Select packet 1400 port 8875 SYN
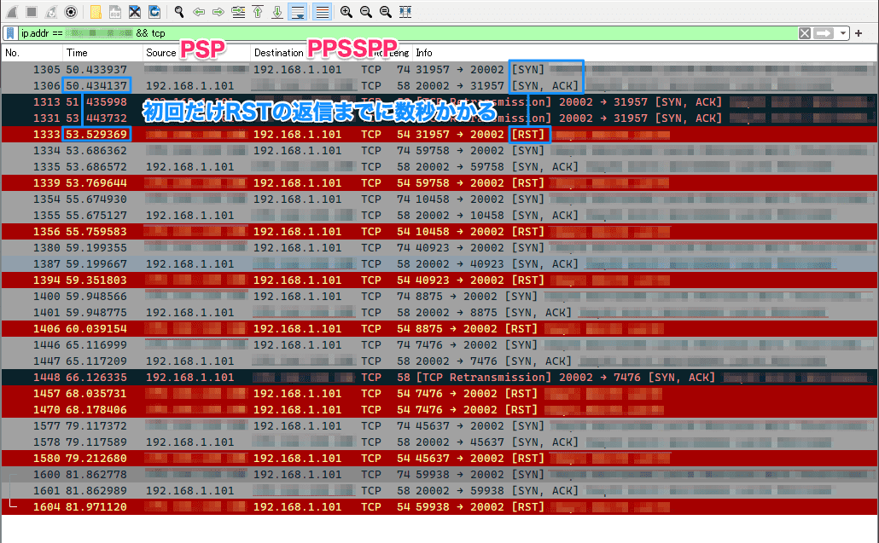This screenshot has width=879, height=543. pos(439,297)
